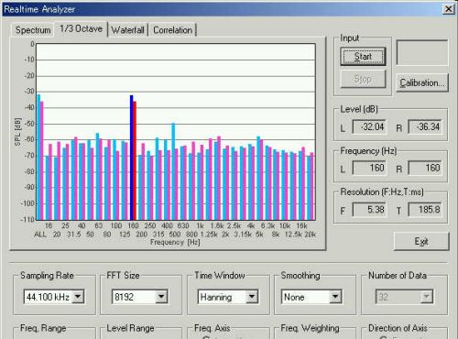Click the left Frequency value field

[x=369, y=168]
